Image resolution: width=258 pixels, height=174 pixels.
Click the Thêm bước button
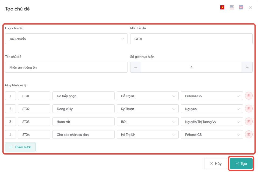(x=20, y=147)
